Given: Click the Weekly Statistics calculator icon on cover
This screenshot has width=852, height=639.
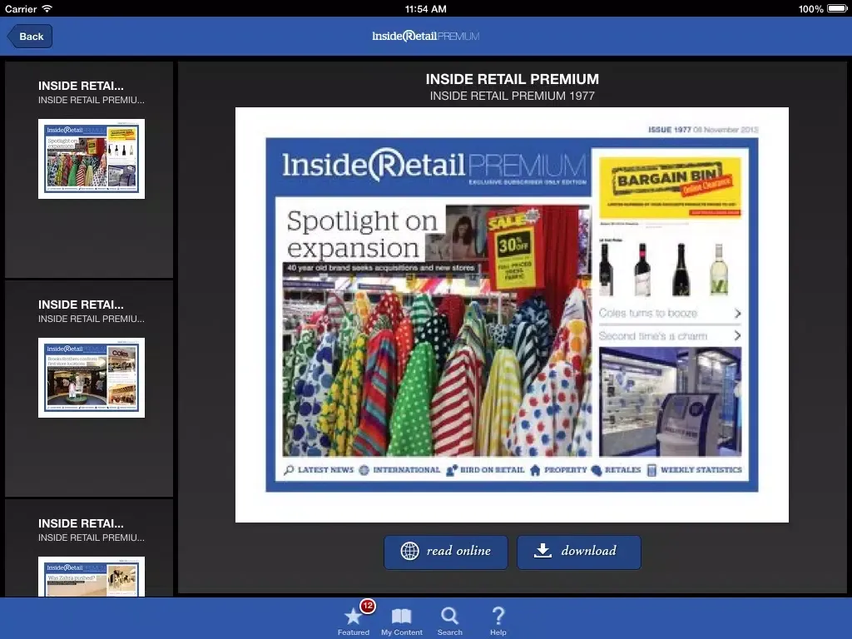Looking at the screenshot, I should click(651, 470).
